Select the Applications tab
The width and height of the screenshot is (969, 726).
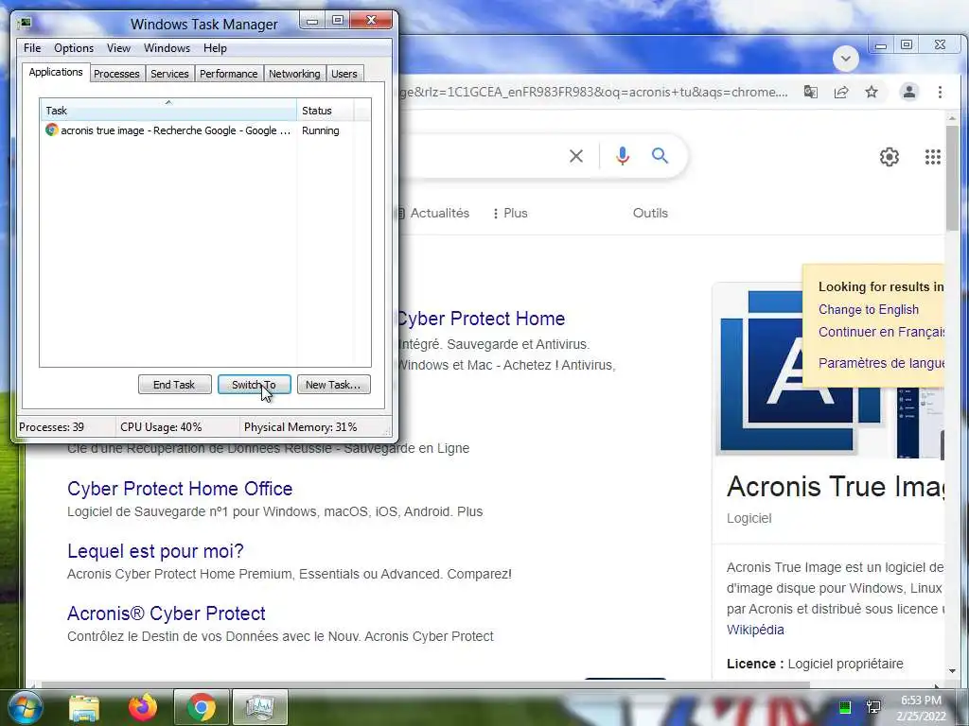point(56,72)
